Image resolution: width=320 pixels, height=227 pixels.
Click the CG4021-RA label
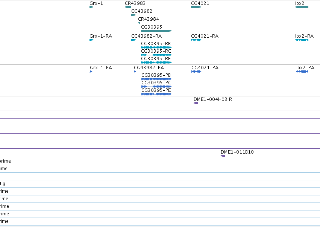click(205, 36)
